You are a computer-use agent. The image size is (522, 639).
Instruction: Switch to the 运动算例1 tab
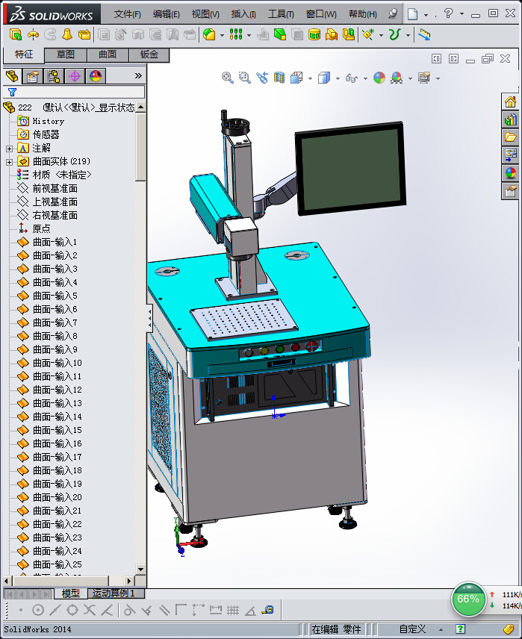pos(116,593)
